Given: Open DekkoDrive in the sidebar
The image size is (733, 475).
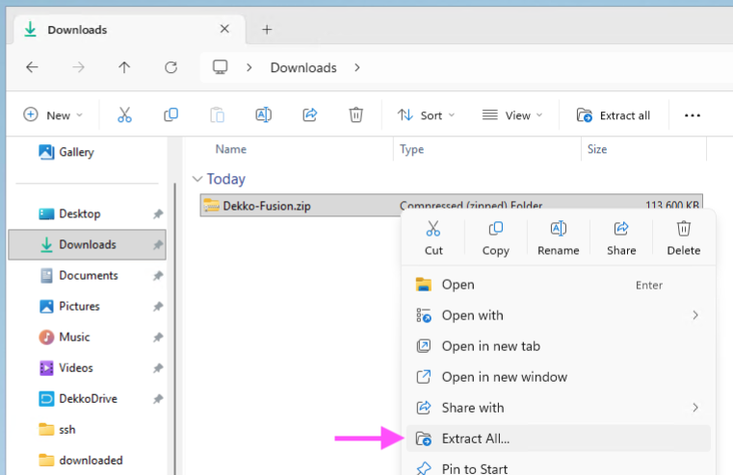Looking at the screenshot, I should [87, 398].
